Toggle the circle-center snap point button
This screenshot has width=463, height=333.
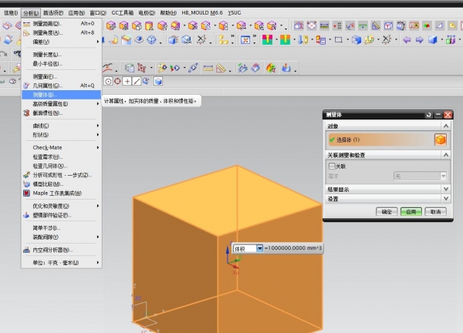coord(108,81)
